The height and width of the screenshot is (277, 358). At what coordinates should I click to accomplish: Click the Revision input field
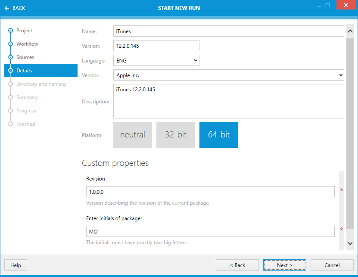pos(210,192)
